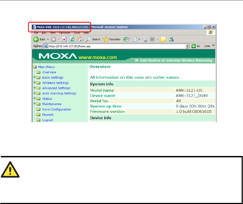243x204 pixels.
Task: Open the View menu
Action: coord(53,33)
